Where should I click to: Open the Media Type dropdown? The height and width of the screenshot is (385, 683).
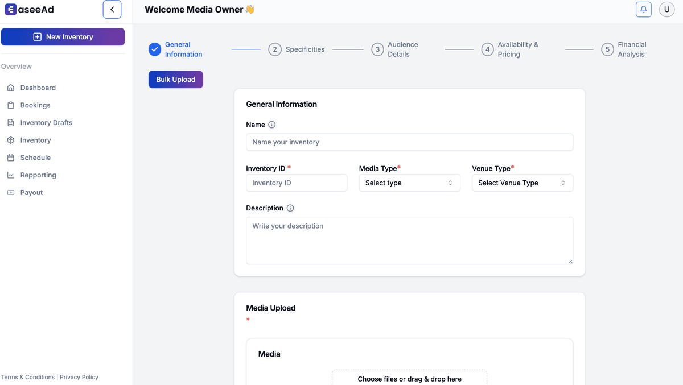409,183
